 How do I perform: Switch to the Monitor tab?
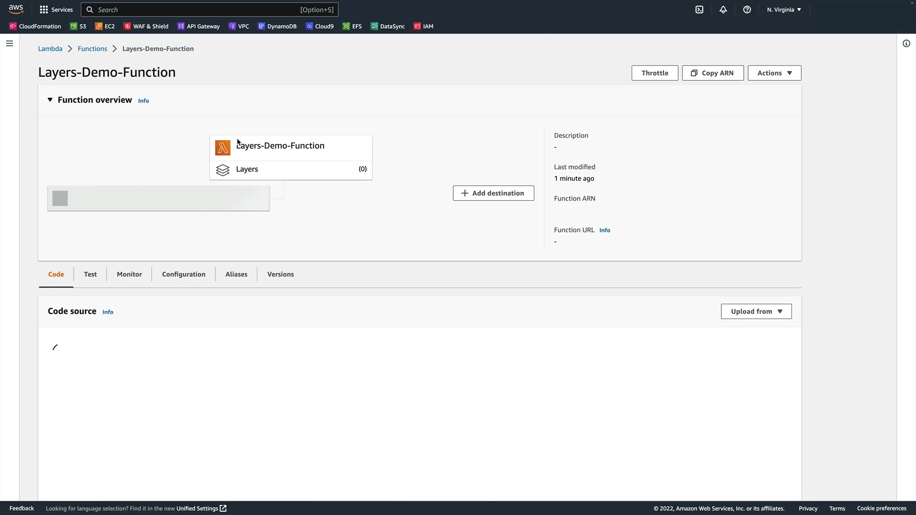tap(129, 274)
